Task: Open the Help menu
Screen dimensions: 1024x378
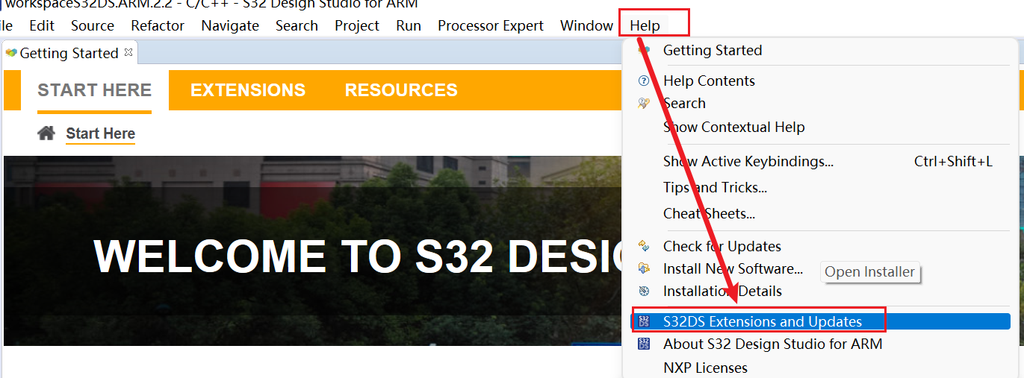Action: [645, 25]
